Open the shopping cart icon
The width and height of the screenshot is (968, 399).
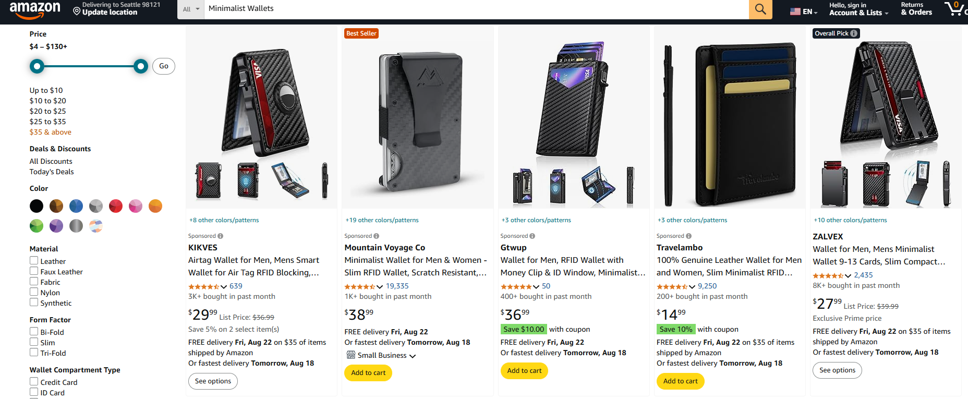pos(954,8)
